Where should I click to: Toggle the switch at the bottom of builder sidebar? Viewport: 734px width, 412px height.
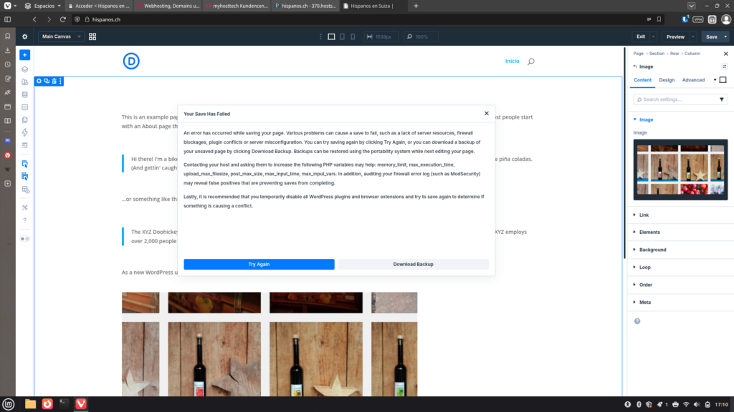coord(25,238)
